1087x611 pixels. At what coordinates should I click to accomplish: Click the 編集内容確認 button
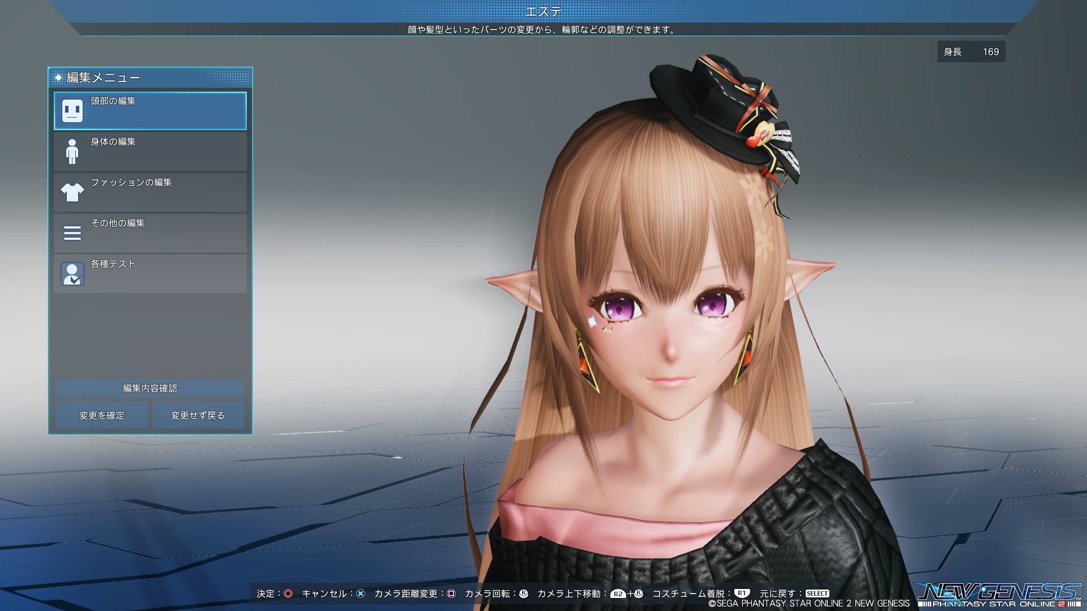(149, 388)
